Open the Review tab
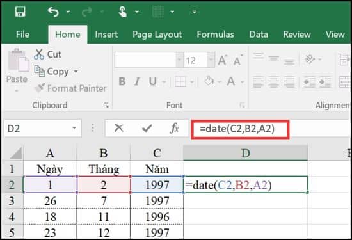The width and height of the screenshot is (352, 240). tap(297, 35)
